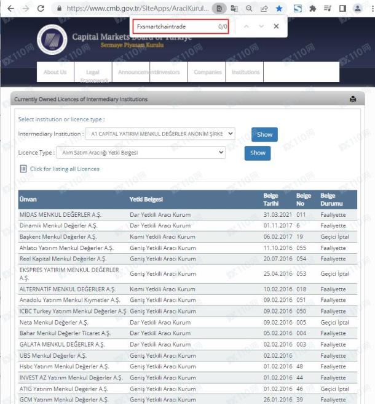Open the blue S browser extension
The image size is (375, 404).
point(298,9)
